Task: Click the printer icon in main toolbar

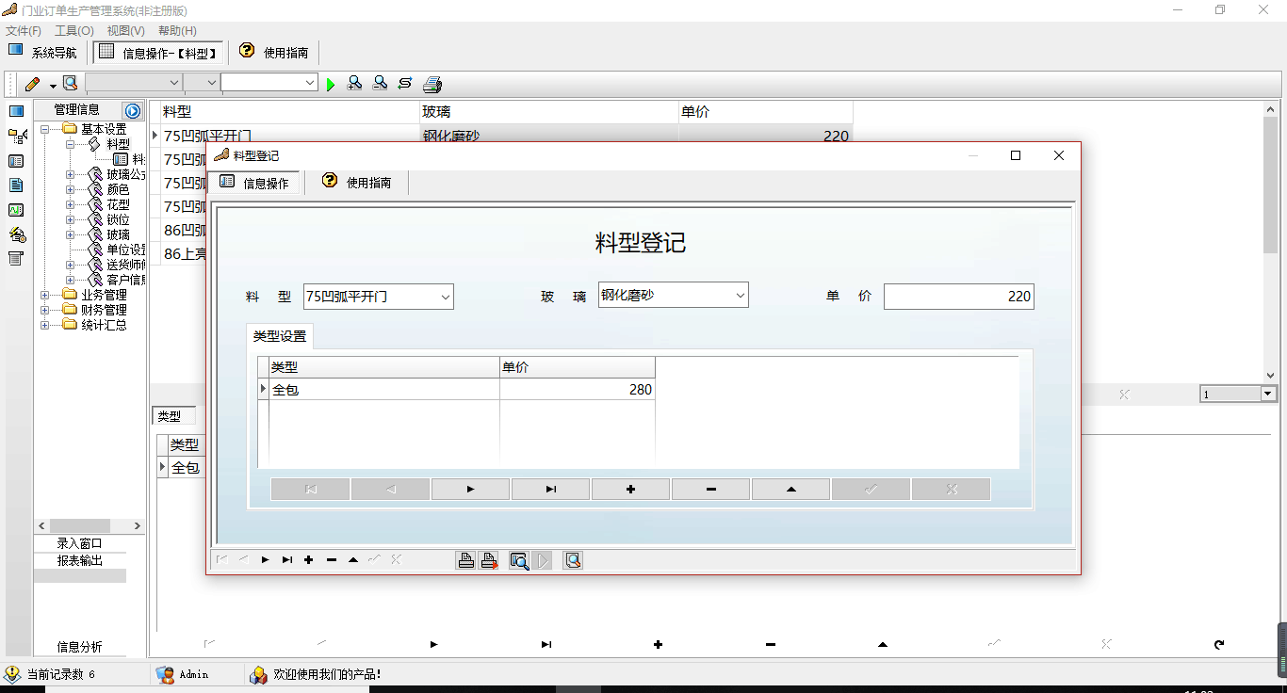Action: coord(432,85)
